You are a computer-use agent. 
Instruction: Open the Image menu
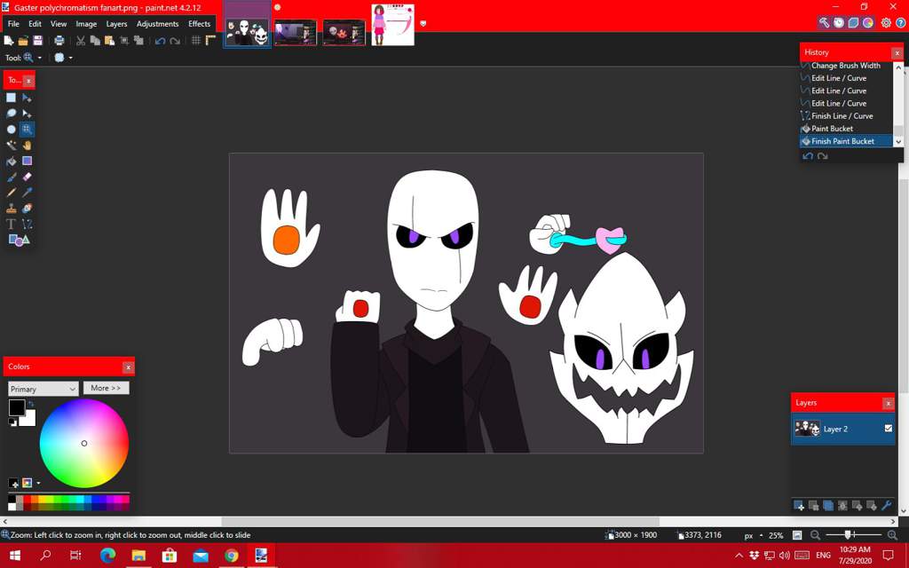point(86,24)
